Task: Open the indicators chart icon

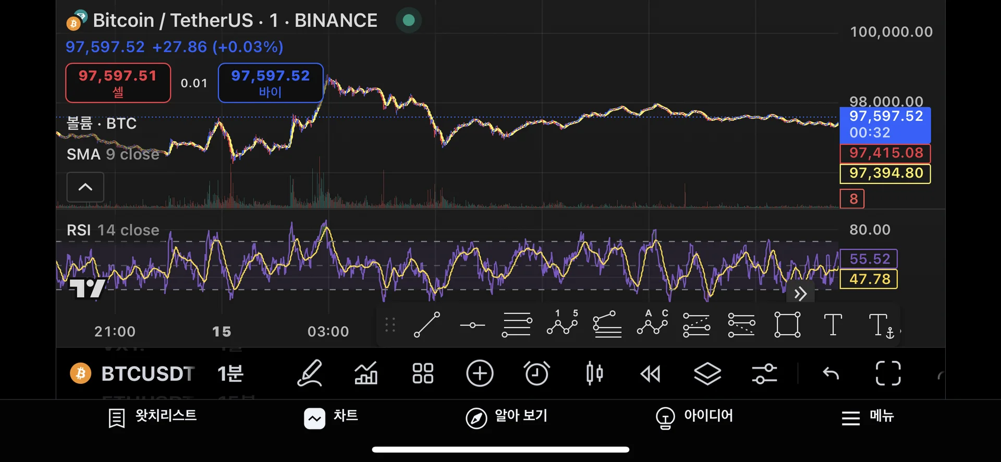Action: [x=366, y=373]
